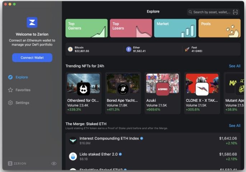This screenshot has width=246, height=172.
Task: Open the CLONE X NFT thumbnail
Action: click(x=202, y=83)
